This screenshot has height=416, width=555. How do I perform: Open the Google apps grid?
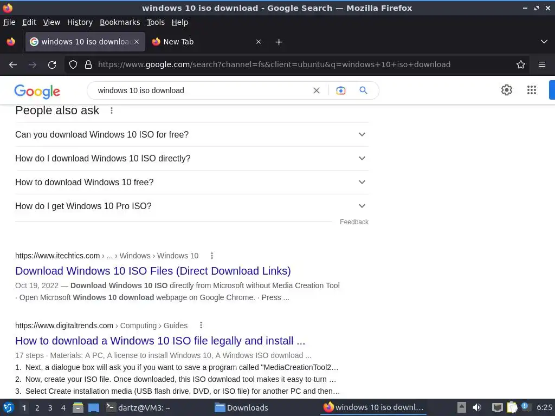(x=532, y=90)
